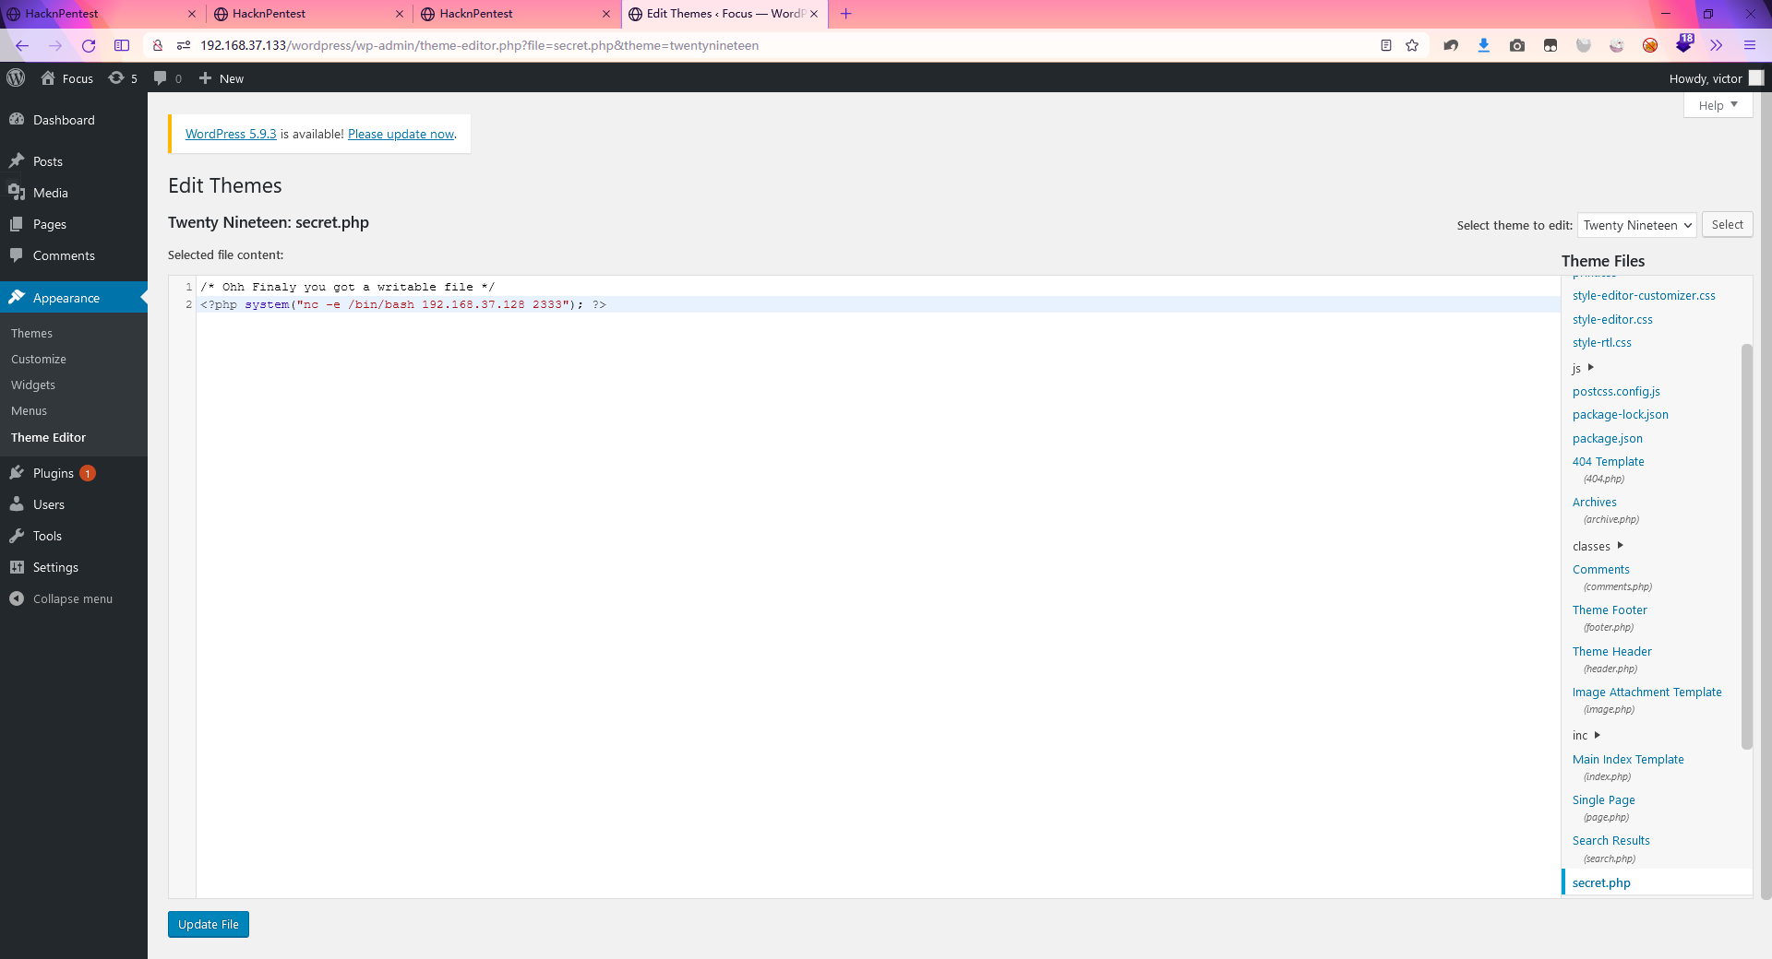Open Search Results template file
This screenshot has width=1772, height=959.
[x=1610, y=840]
